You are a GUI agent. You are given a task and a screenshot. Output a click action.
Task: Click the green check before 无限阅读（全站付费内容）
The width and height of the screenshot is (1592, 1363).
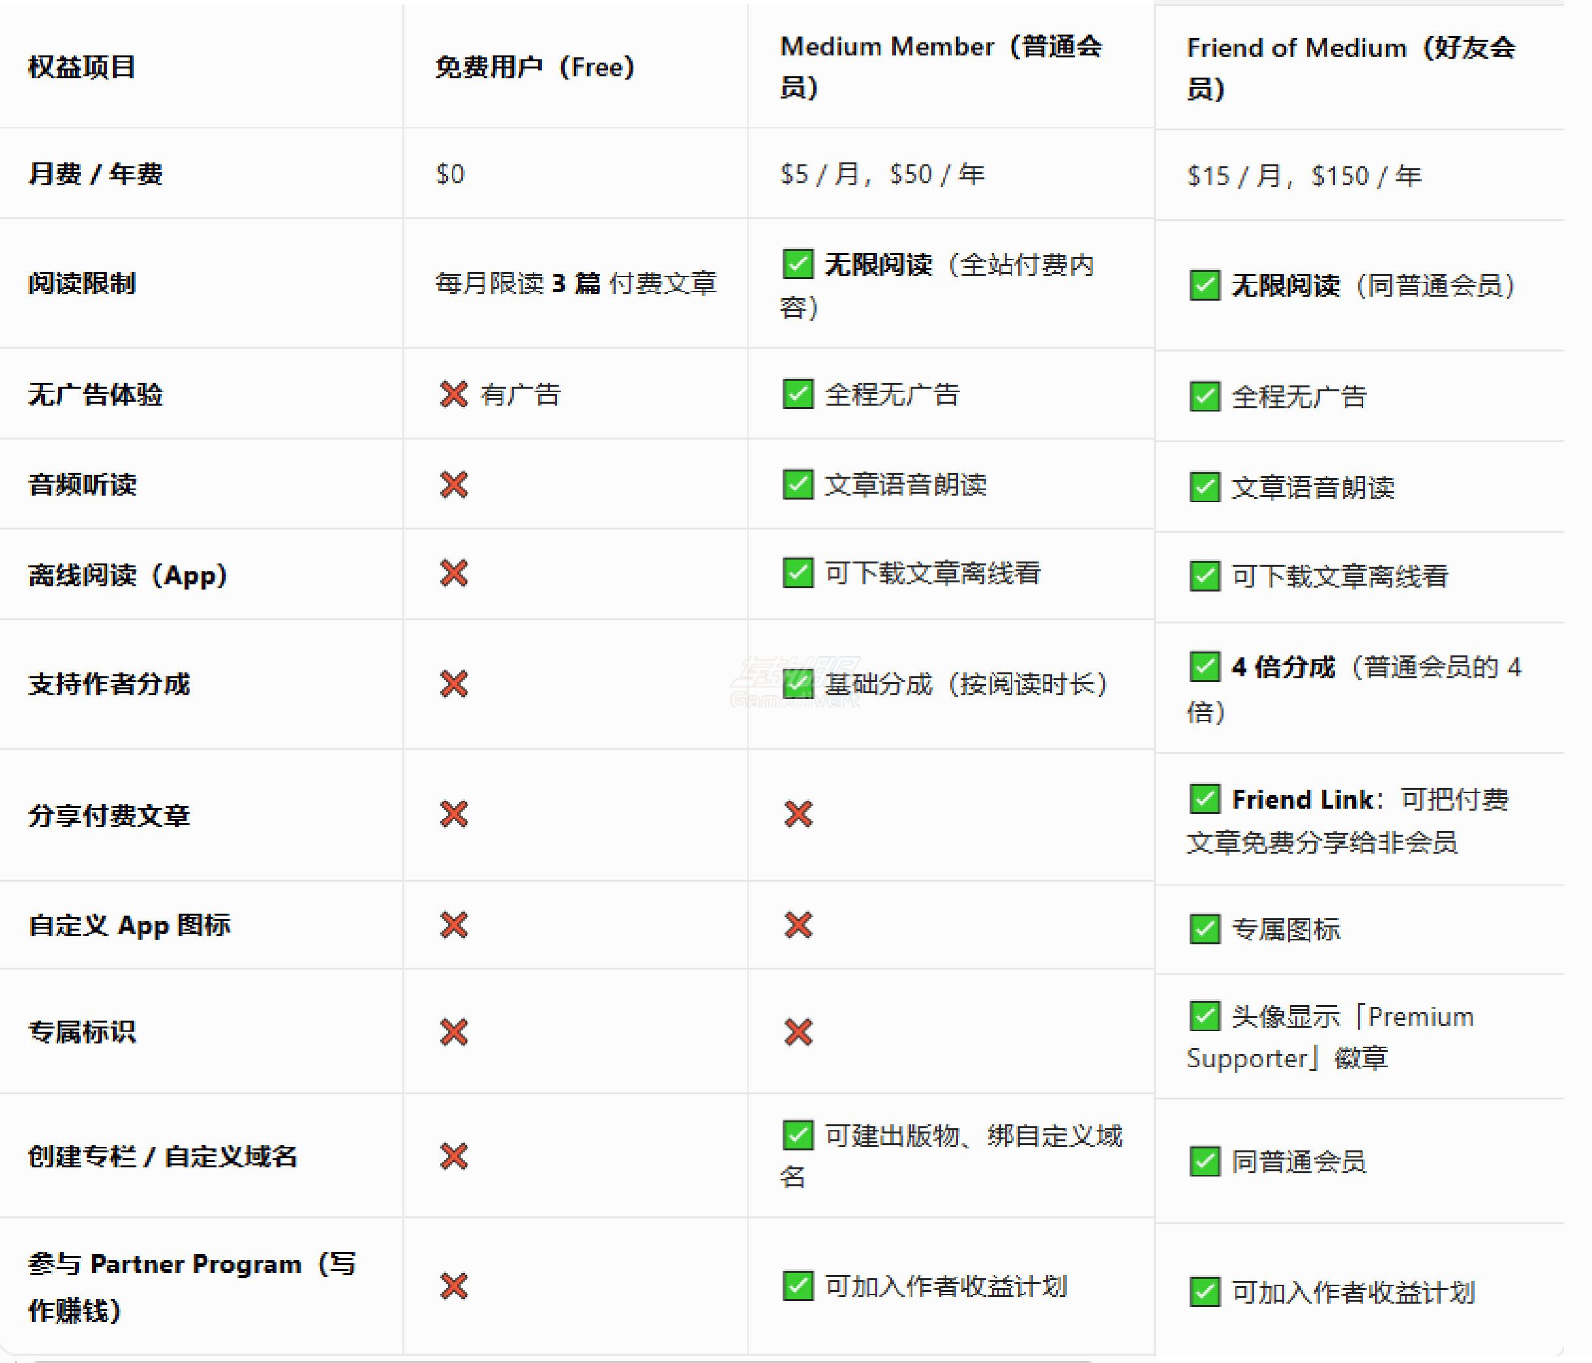[798, 263]
